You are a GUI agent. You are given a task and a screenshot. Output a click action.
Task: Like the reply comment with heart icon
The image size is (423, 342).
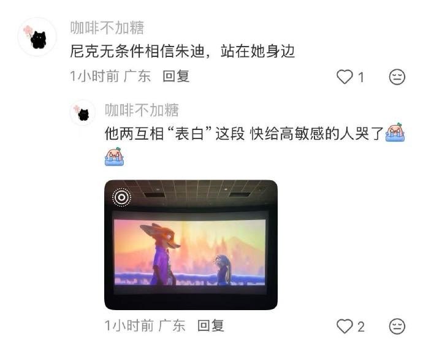[345, 326]
